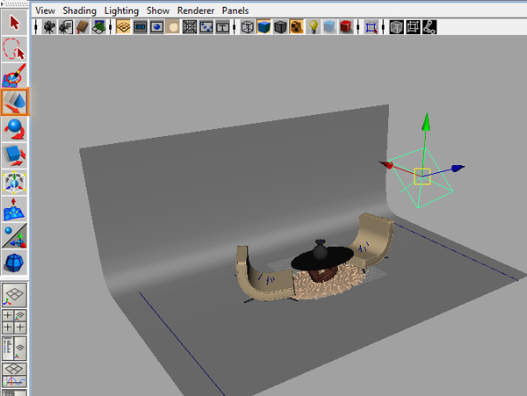The height and width of the screenshot is (396, 527).
Task: Select the Universal Manipulator tool
Action: tap(14, 183)
